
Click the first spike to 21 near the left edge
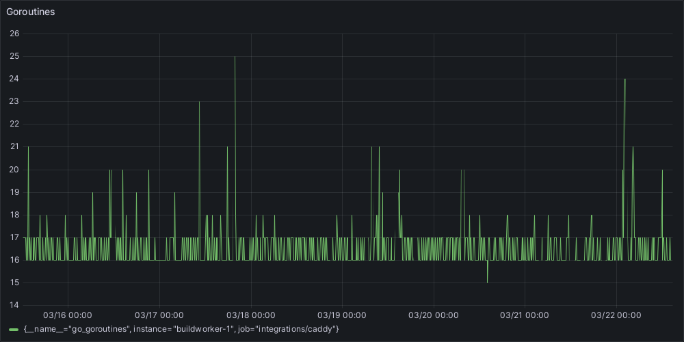(28, 147)
